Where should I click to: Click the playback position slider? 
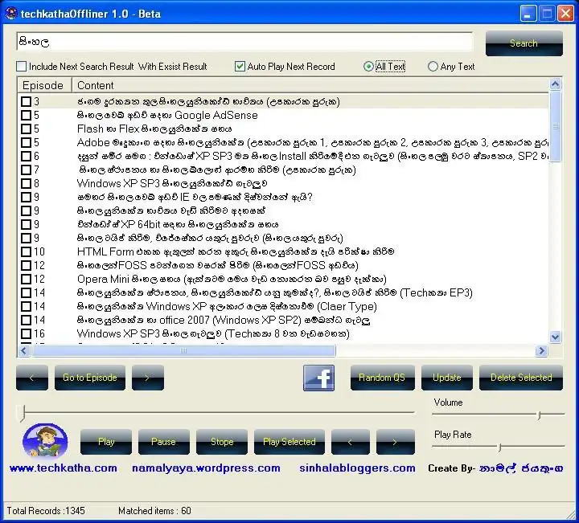pyautogui.click(x=216, y=412)
